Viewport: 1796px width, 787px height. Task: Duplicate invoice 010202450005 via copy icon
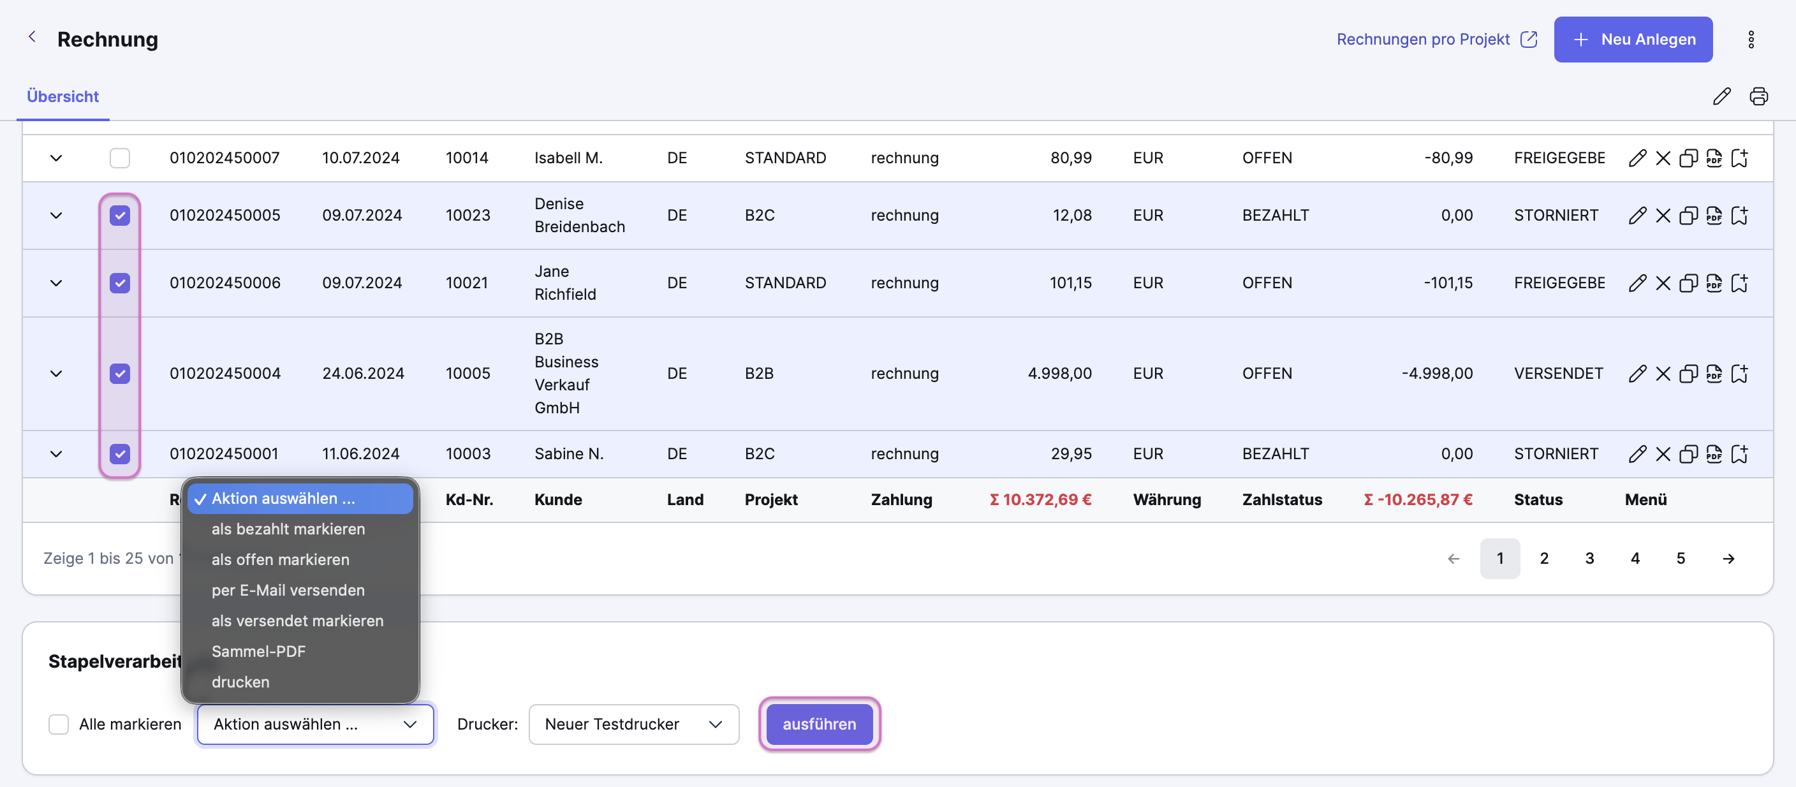[1688, 216]
